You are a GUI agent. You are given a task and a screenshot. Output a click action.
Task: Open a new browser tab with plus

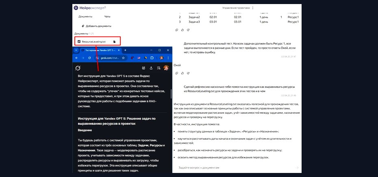click(125, 50)
